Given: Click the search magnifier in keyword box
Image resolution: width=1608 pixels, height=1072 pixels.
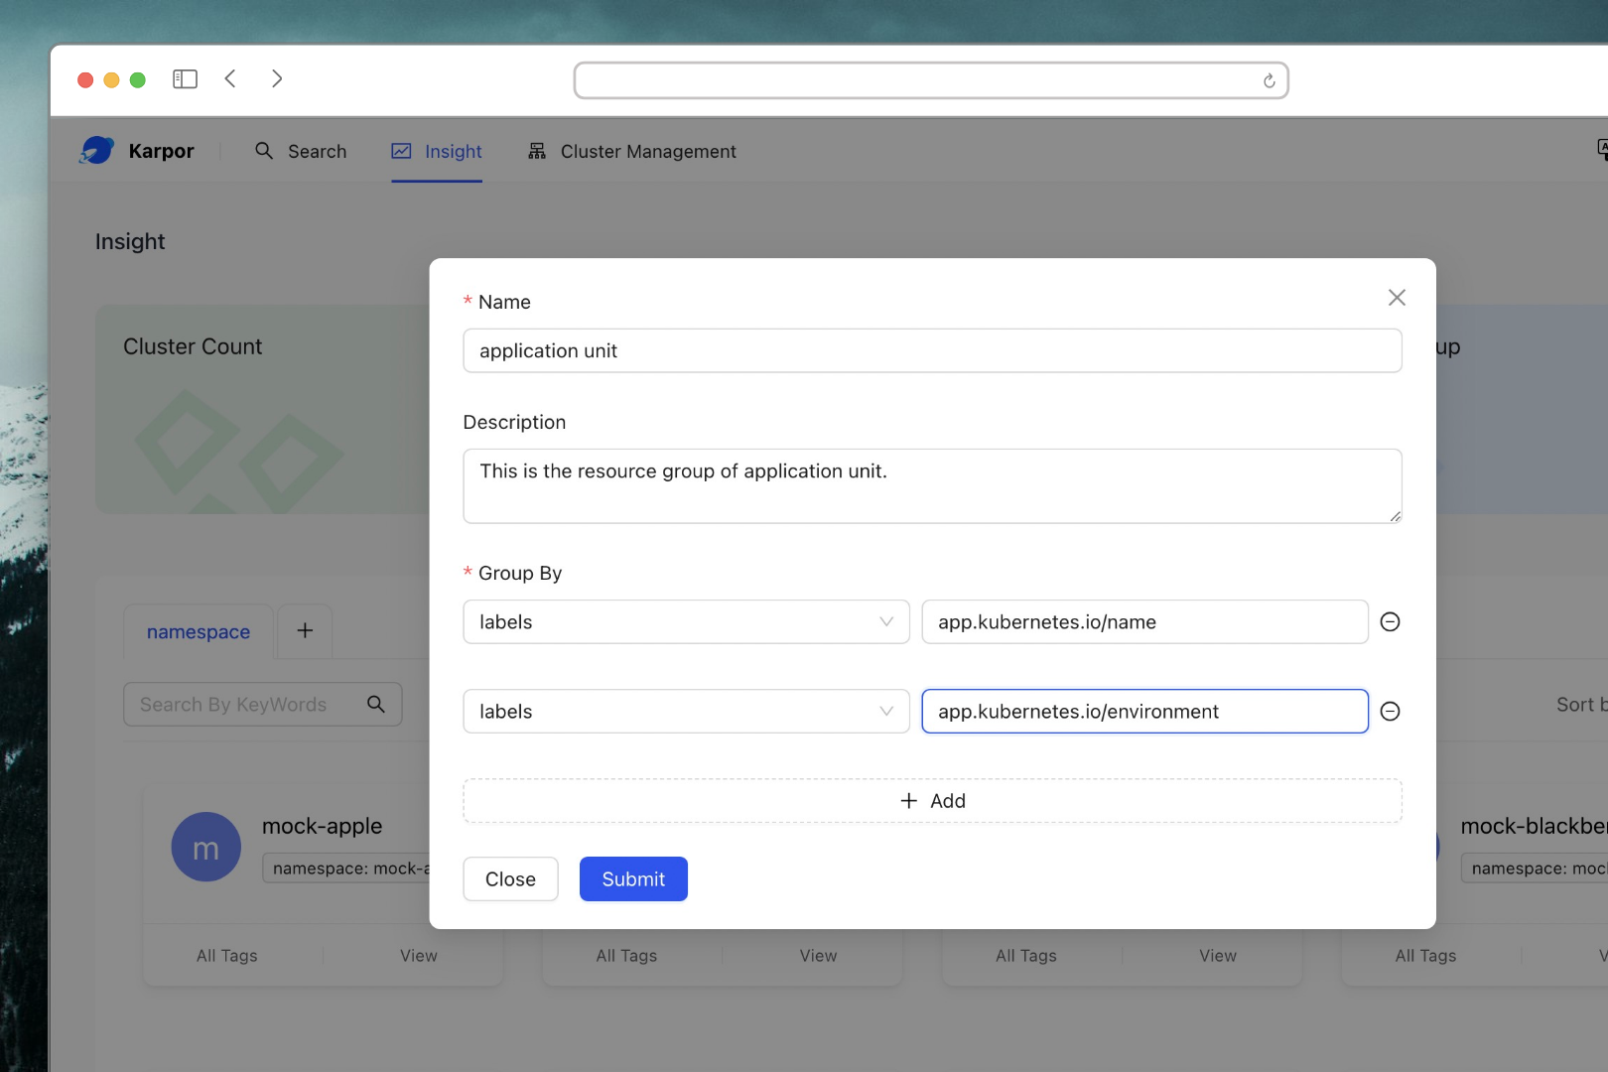Looking at the screenshot, I should [x=376, y=705].
